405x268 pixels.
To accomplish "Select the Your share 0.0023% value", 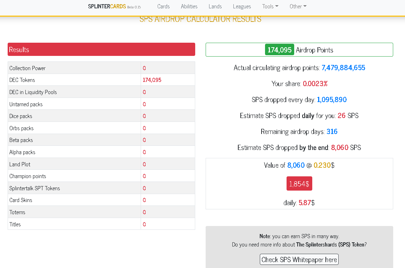I will click(x=315, y=84).
